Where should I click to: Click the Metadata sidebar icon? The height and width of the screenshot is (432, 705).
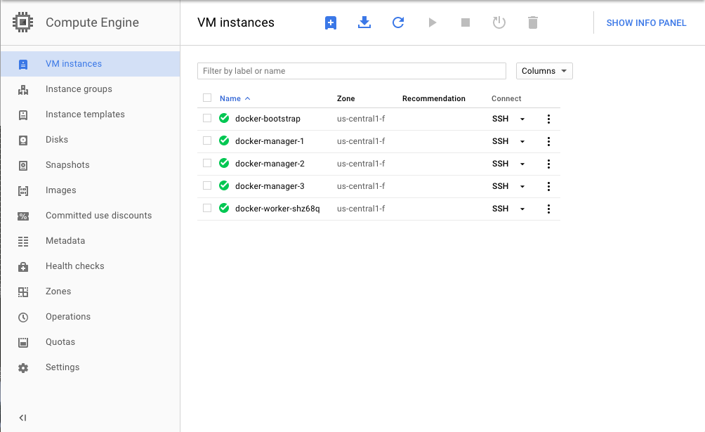point(23,241)
